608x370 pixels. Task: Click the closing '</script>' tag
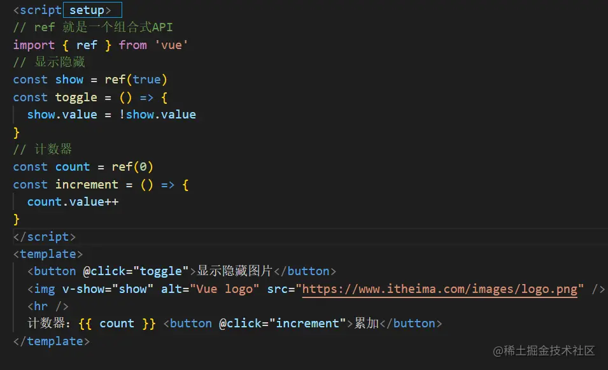pyautogui.click(x=45, y=236)
